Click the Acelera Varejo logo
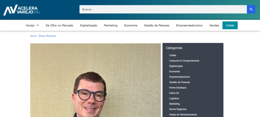This screenshot has width=260, height=117. pos(22,10)
